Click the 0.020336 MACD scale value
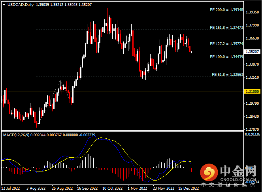The image size is (262, 192). 252,135
